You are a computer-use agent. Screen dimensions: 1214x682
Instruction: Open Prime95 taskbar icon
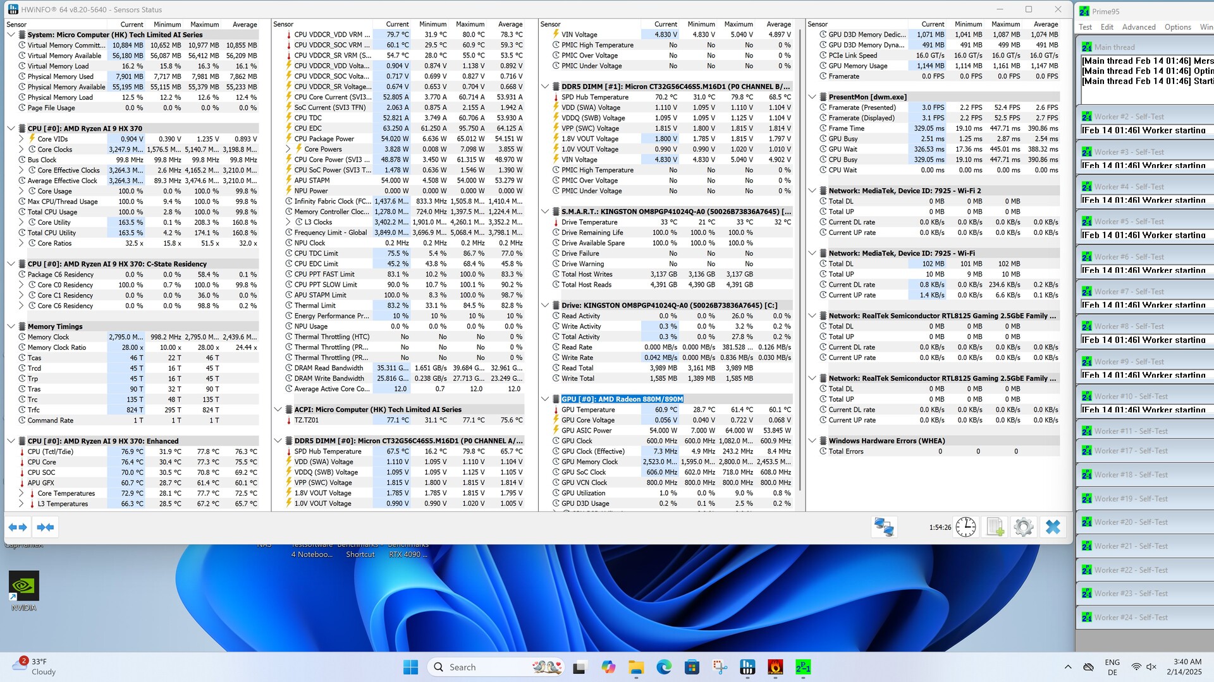803,667
